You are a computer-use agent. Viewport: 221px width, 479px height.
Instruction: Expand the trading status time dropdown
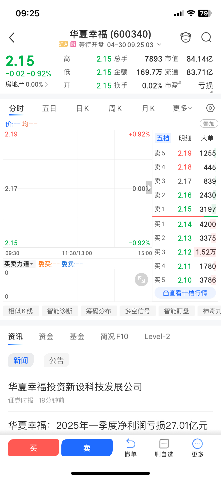point(159,44)
